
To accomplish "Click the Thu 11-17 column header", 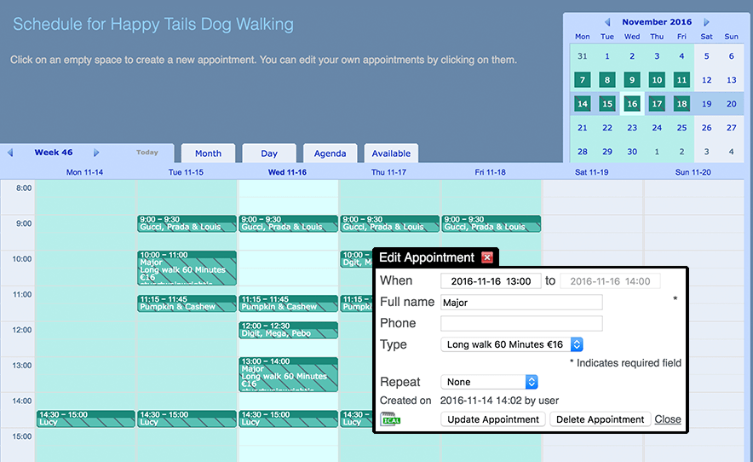I will pyautogui.click(x=388, y=172).
